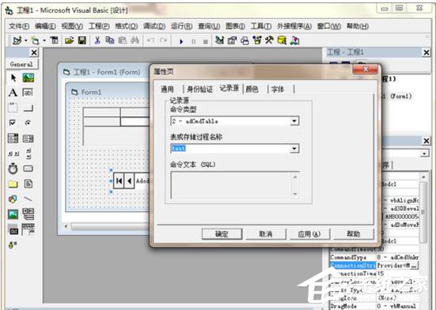Click the Cut scissors toolbar icon
This screenshot has width=436, height=310.
tap(97, 41)
